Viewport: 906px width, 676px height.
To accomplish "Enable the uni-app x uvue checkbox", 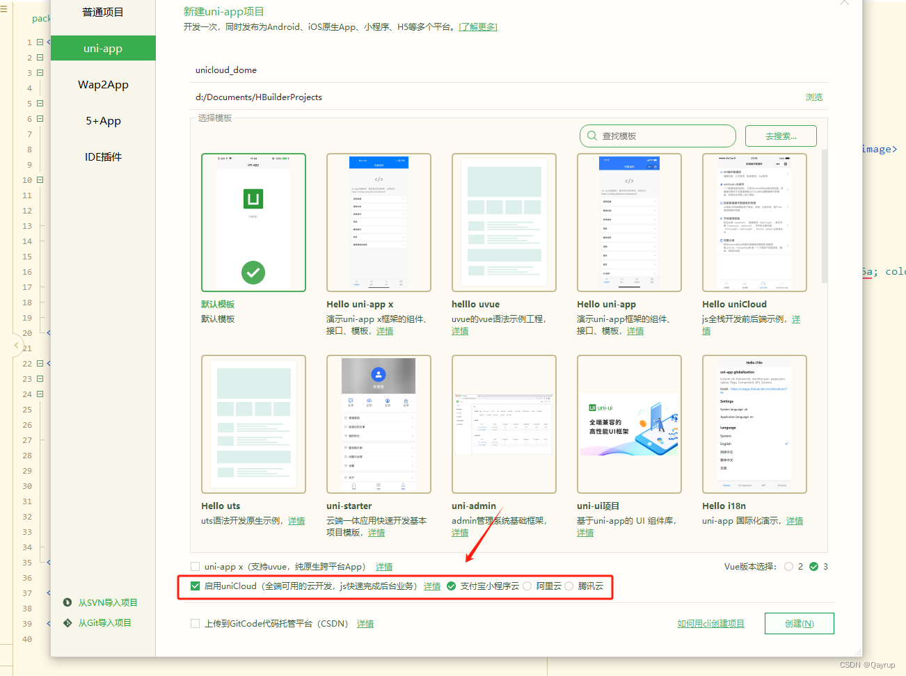I will pos(196,567).
